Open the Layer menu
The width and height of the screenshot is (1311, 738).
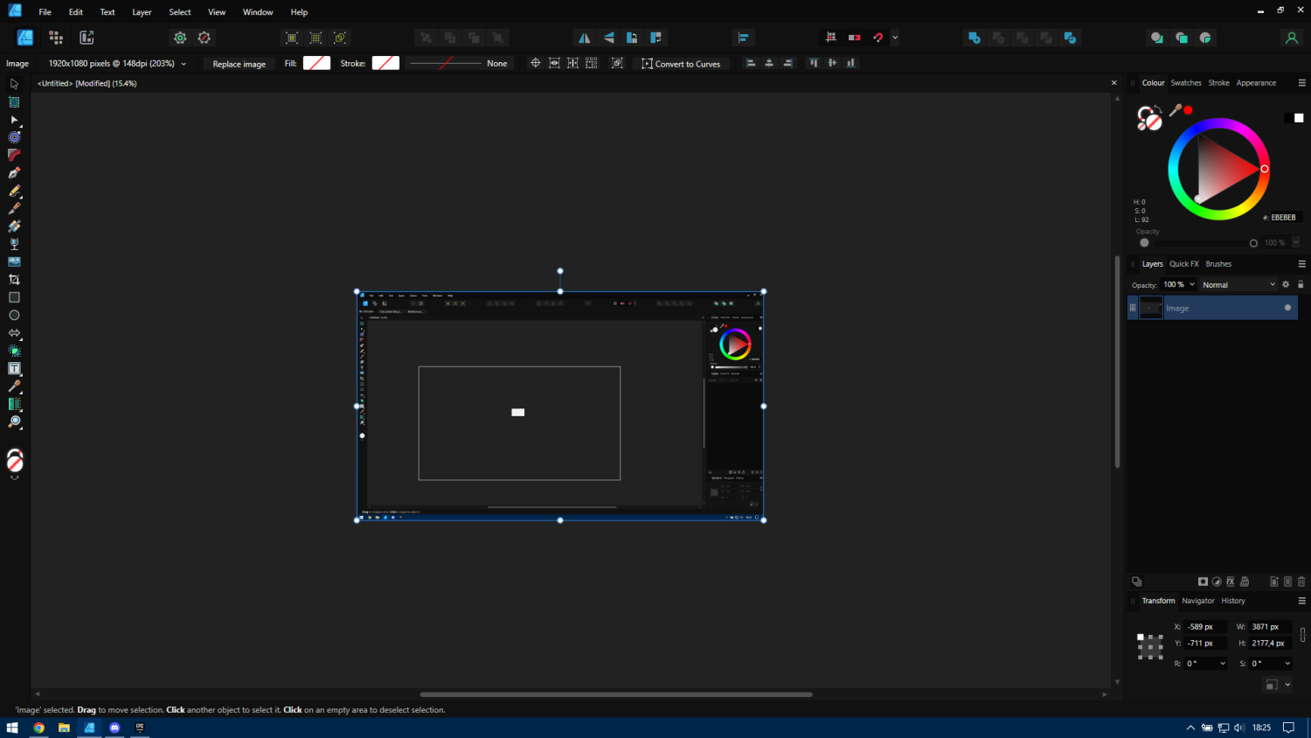[142, 12]
